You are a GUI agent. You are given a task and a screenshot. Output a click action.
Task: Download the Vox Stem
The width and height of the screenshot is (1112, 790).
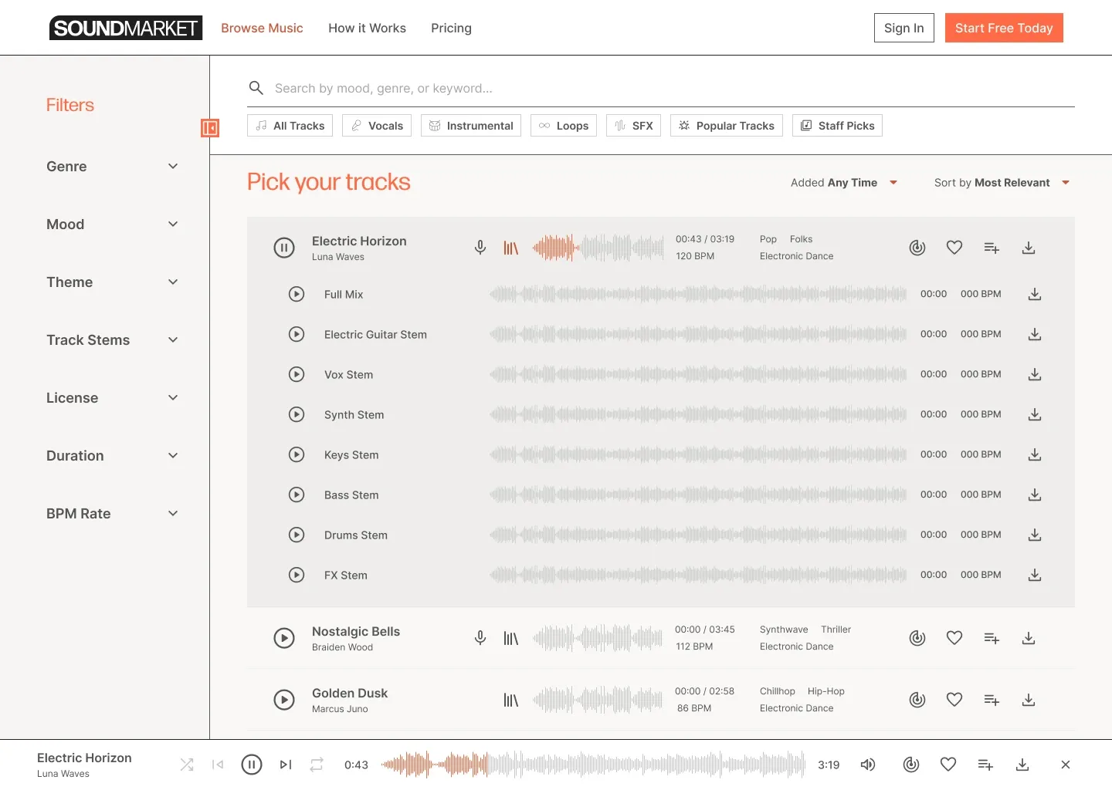1035,374
